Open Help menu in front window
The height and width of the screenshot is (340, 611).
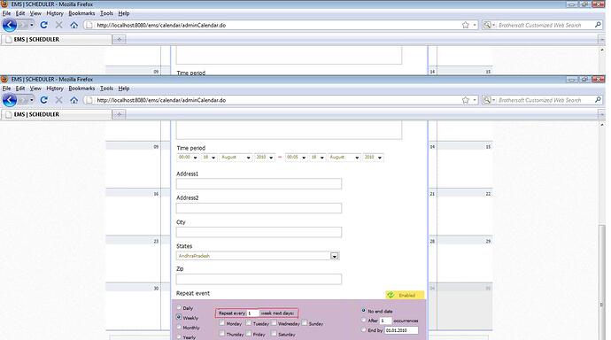click(x=123, y=89)
